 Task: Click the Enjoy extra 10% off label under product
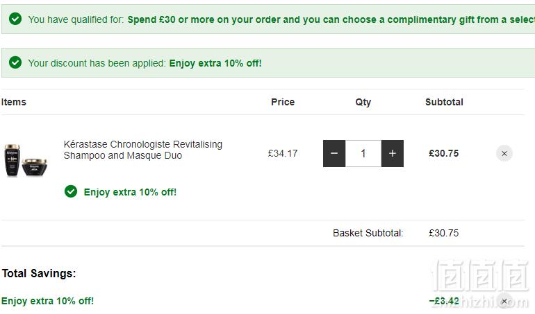(130, 192)
